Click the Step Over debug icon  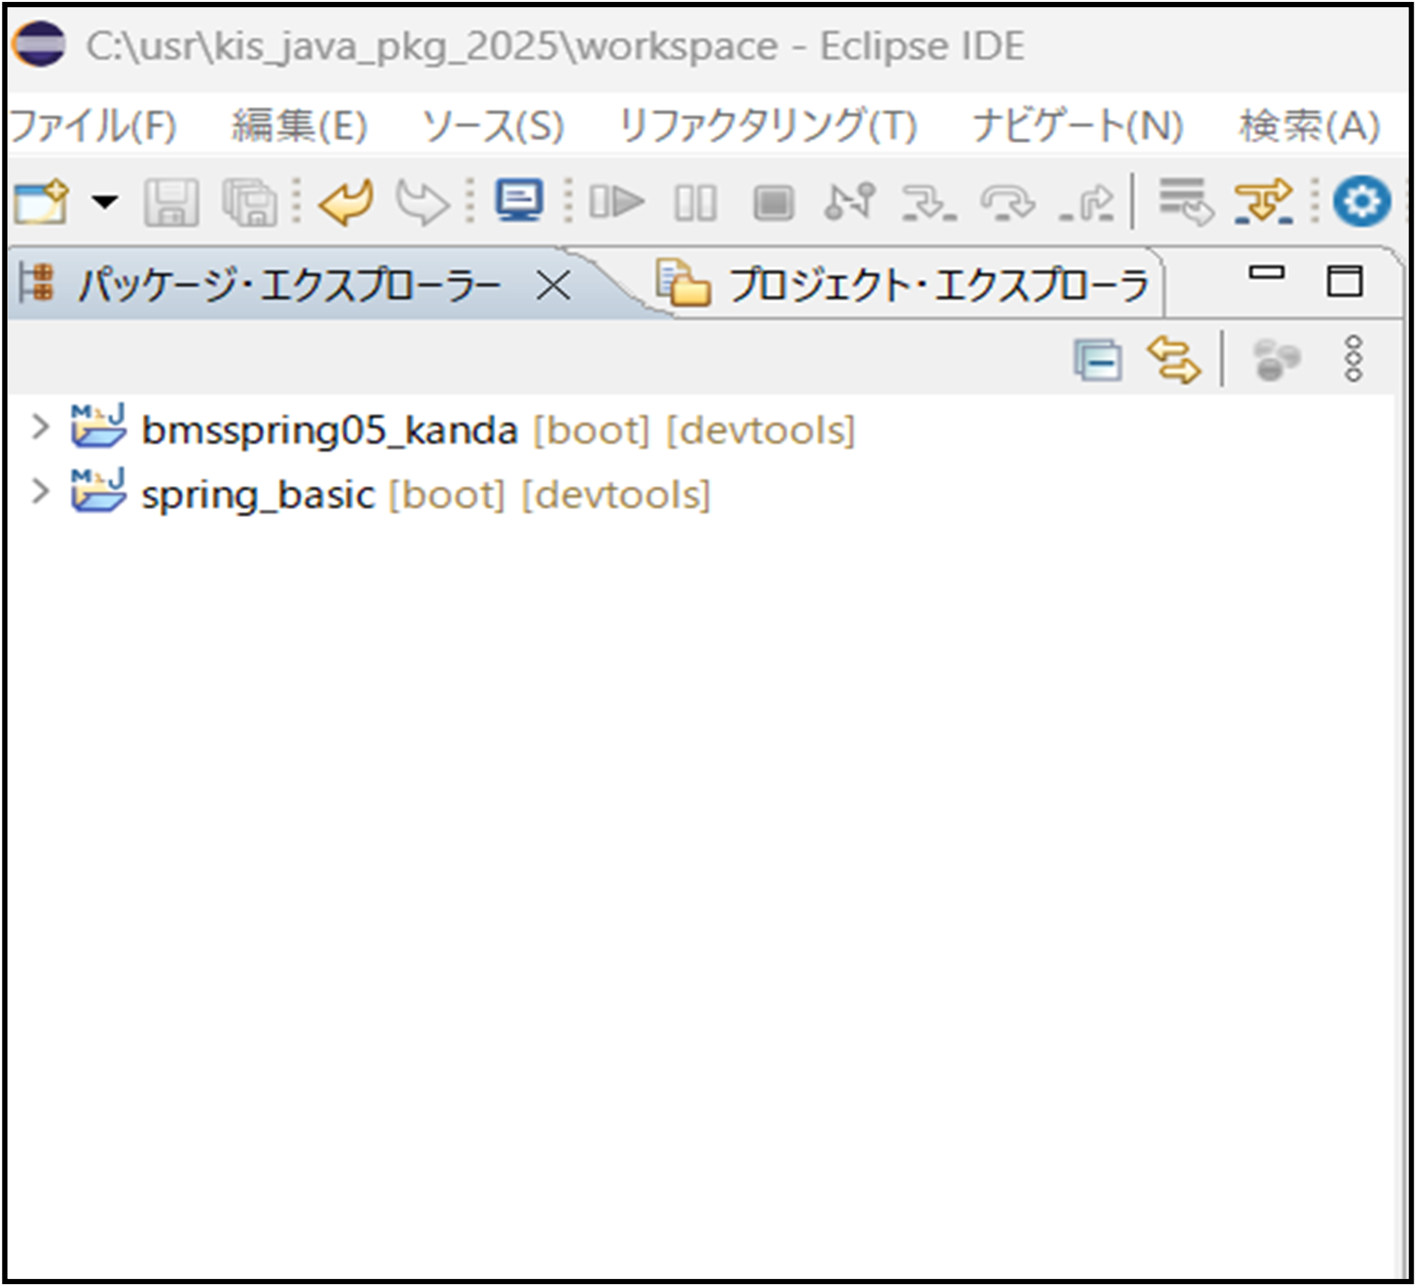(1007, 202)
